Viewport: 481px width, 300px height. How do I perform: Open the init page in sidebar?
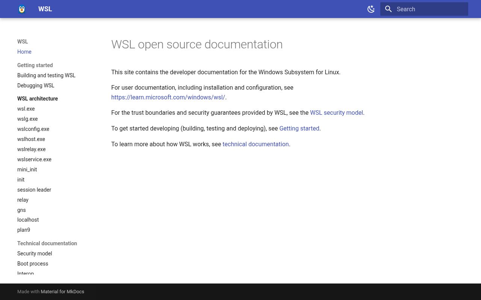21,180
